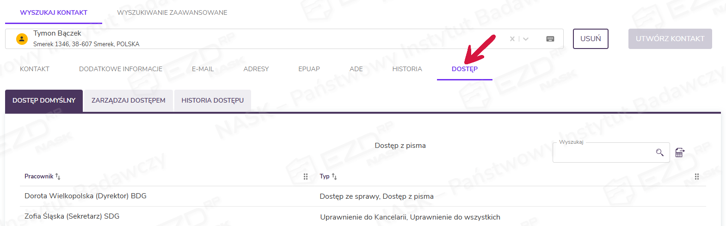The height and width of the screenshot is (226, 726).
Task: Click the contact avatar icon for Tymon Bączek
Action: pos(22,39)
